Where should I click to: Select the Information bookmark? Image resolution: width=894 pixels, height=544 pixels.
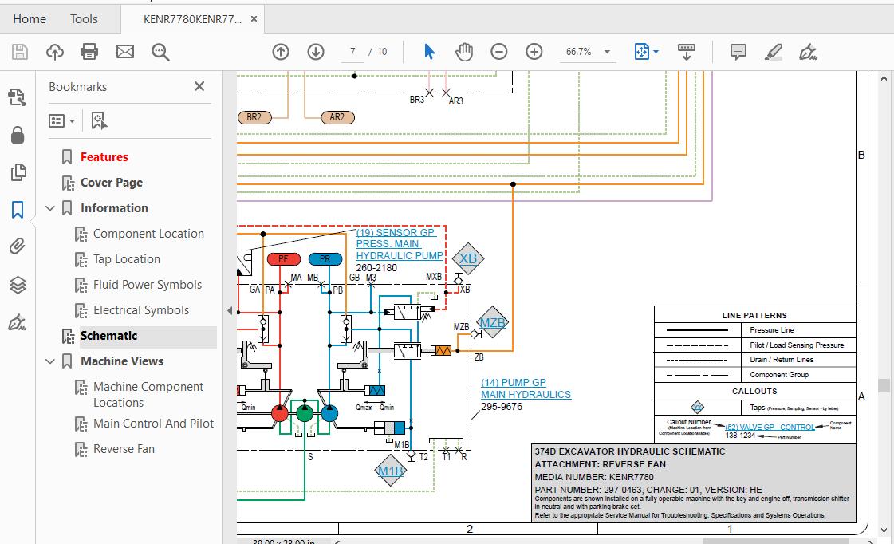point(114,208)
